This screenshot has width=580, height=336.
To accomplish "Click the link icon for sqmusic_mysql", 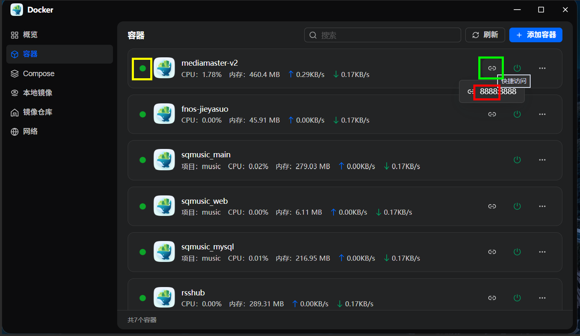I will pyautogui.click(x=492, y=252).
